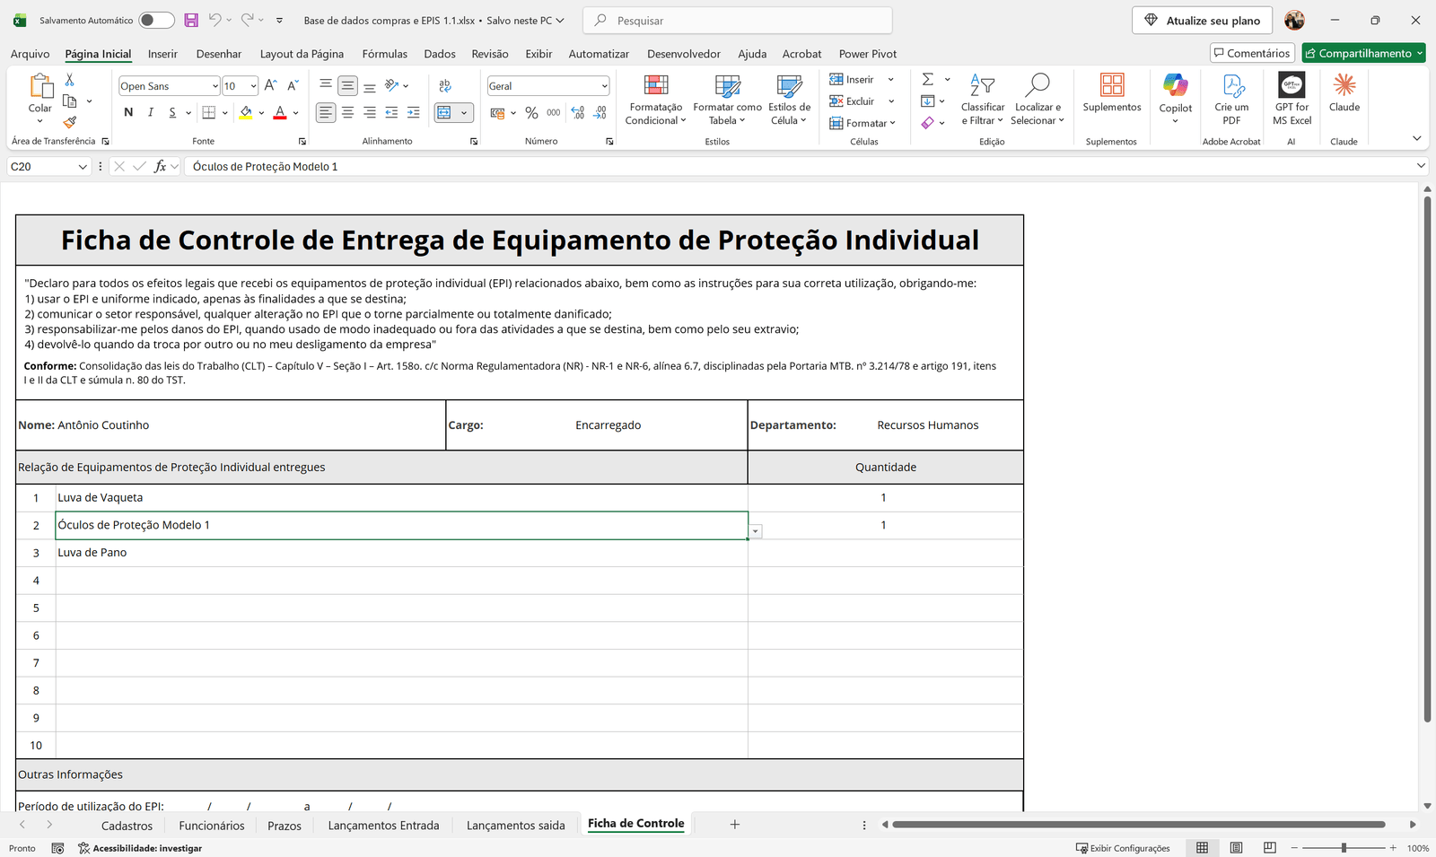The width and height of the screenshot is (1436, 857).
Task: Select the Luva de Pano cell
Action: pos(401,553)
